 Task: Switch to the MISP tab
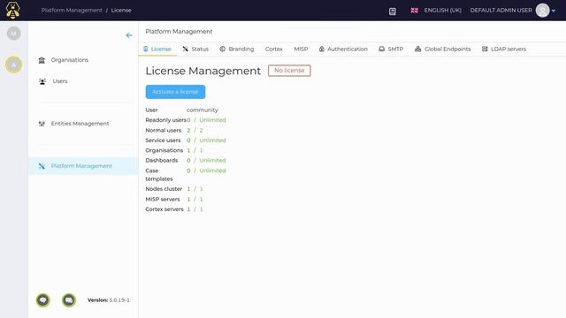301,49
